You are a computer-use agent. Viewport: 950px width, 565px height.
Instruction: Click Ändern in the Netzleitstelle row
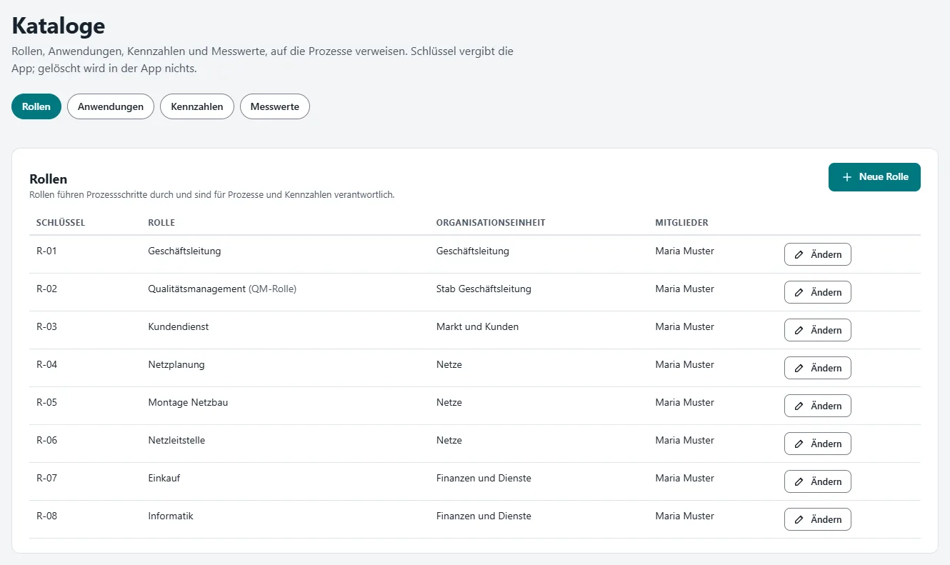click(818, 444)
